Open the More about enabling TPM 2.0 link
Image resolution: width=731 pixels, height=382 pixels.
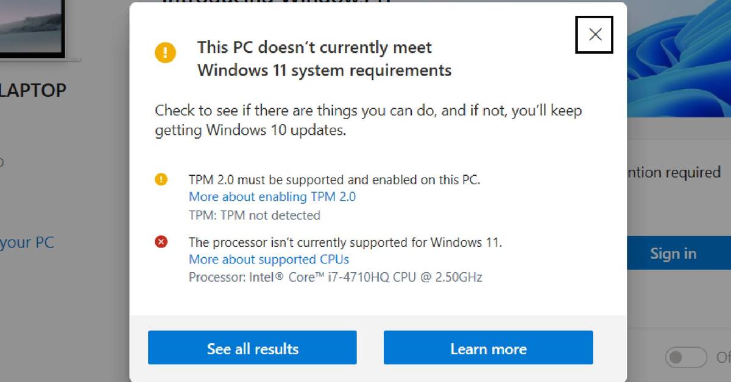click(272, 196)
